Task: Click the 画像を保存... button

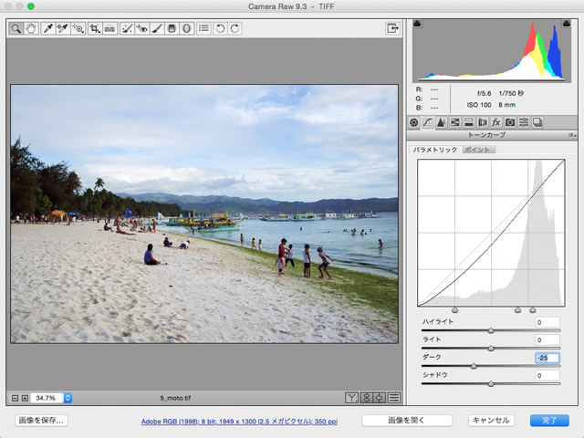Action: (41, 421)
